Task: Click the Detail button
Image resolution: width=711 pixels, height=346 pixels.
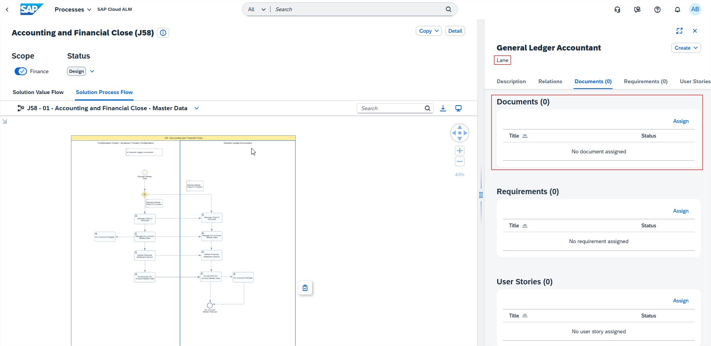Action: pyautogui.click(x=455, y=31)
